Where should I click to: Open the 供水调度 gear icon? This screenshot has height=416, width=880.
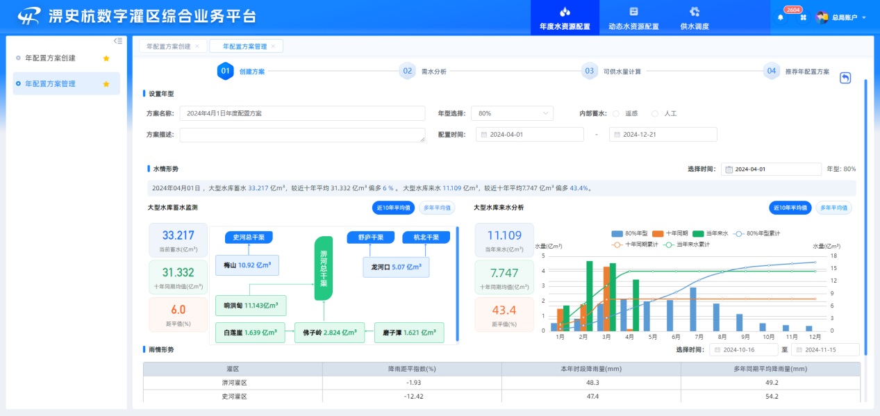click(x=694, y=12)
